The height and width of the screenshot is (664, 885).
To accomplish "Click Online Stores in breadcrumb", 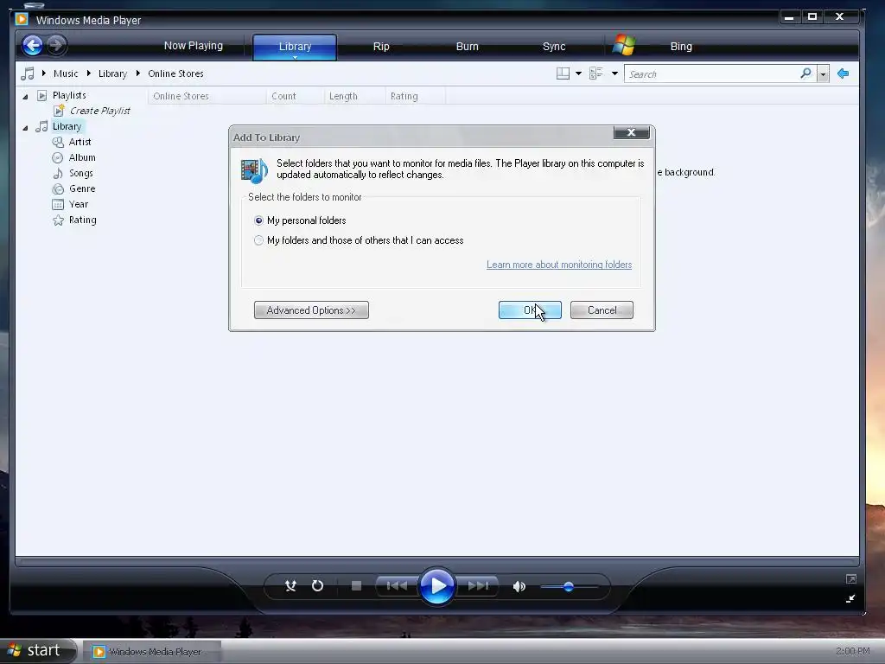I will [x=175, y=73].
